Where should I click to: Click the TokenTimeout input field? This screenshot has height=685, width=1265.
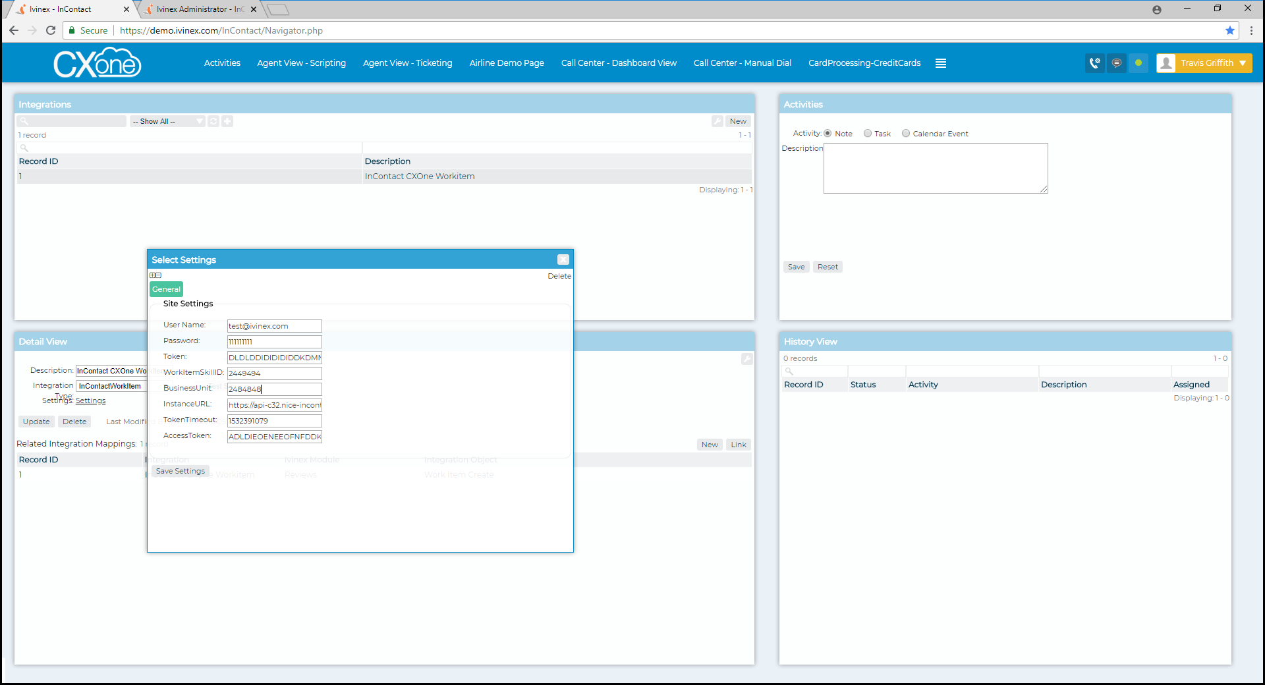pos(274,421)
